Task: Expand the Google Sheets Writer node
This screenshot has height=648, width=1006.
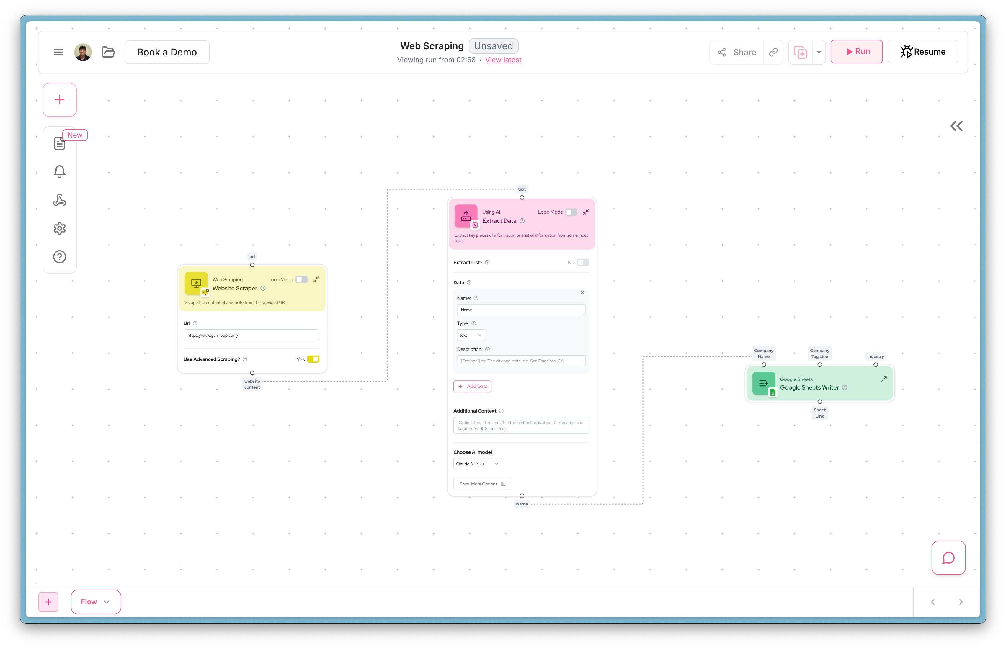Action: (883, 379)
